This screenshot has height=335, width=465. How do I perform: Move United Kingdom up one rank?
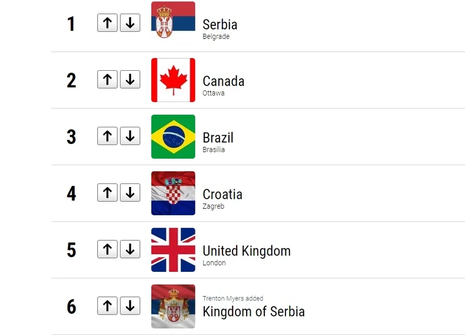(x=107, y=249)
